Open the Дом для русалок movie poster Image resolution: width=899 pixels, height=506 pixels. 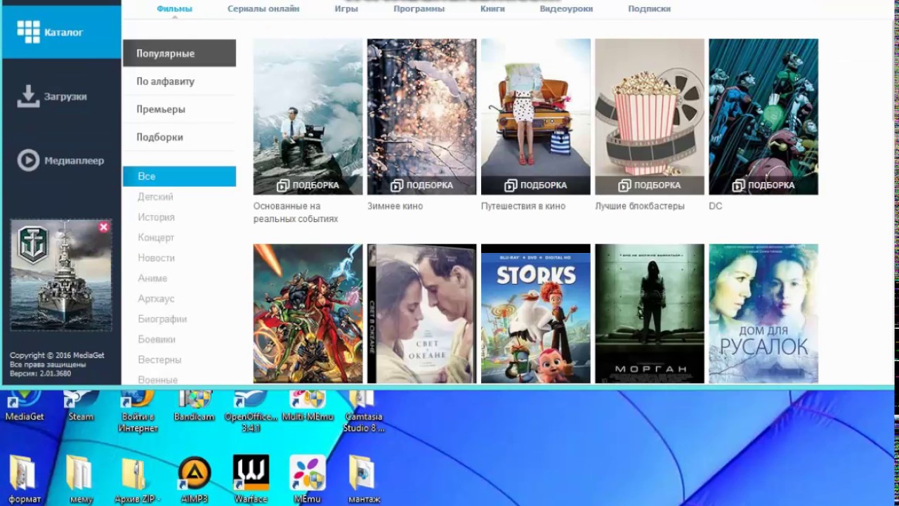point(763,313)
